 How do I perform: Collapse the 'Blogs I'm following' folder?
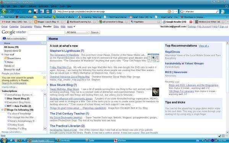(2, 109)
